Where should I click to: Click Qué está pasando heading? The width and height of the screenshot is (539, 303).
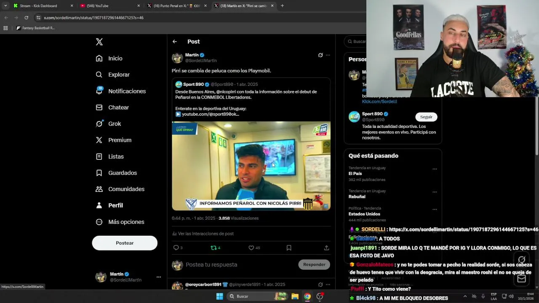pyautogui.click(x=374, y=156)
